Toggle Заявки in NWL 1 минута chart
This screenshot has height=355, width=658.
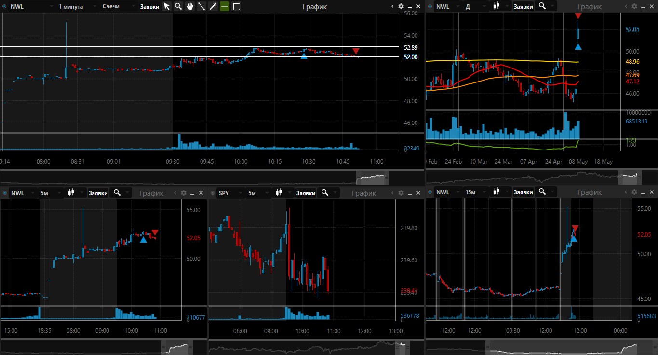[150, 7]
